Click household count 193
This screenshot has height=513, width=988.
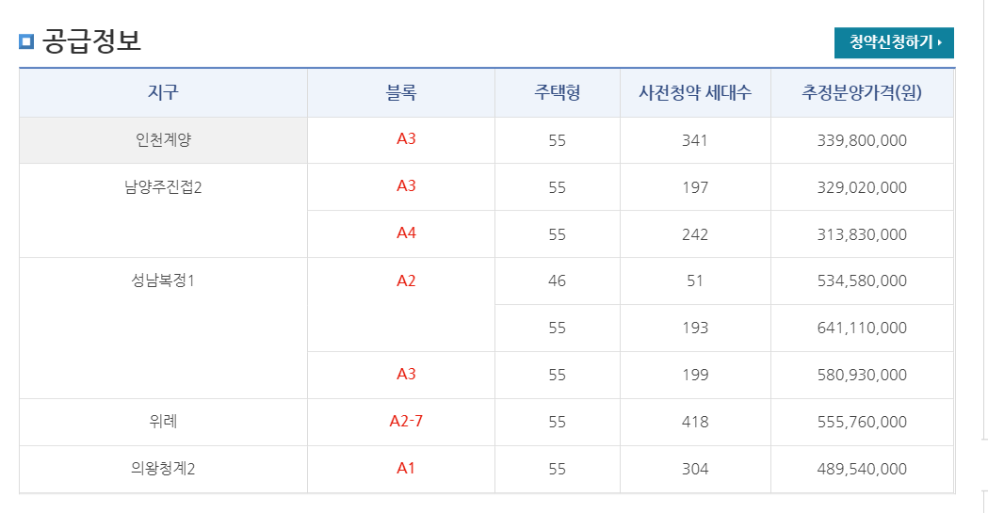(695, 328)
